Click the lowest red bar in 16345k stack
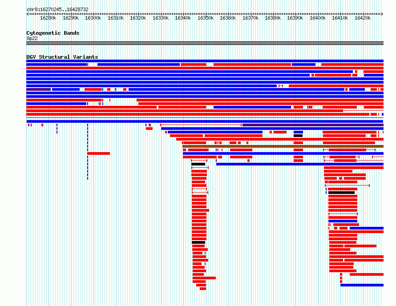 coord(203,289)
